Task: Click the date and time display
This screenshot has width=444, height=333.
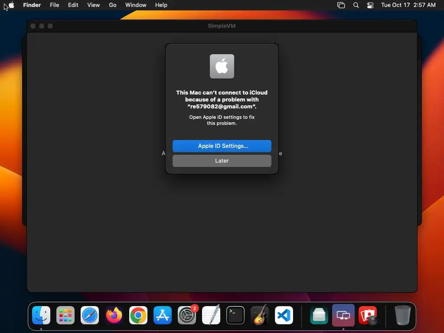Action: pos(408,5)
